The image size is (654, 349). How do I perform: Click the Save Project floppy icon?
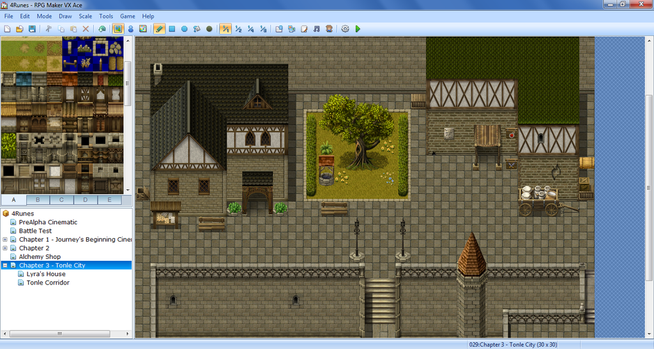click(32, 29)
